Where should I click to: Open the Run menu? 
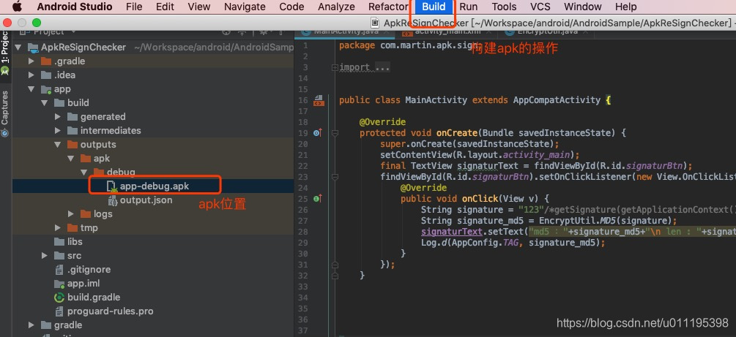[x=469, y=7]
